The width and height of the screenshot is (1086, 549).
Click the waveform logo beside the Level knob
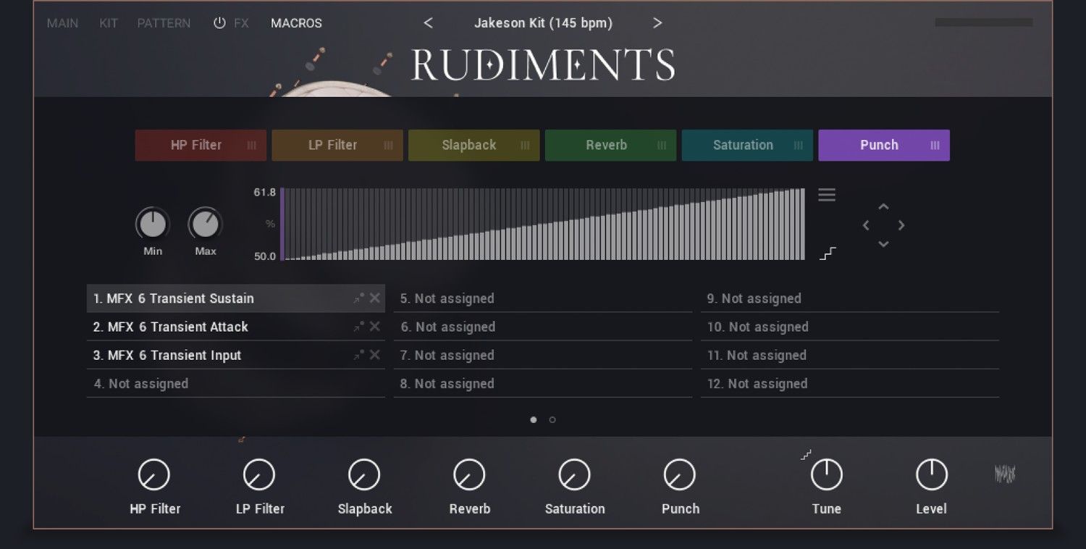point(1003,474)
